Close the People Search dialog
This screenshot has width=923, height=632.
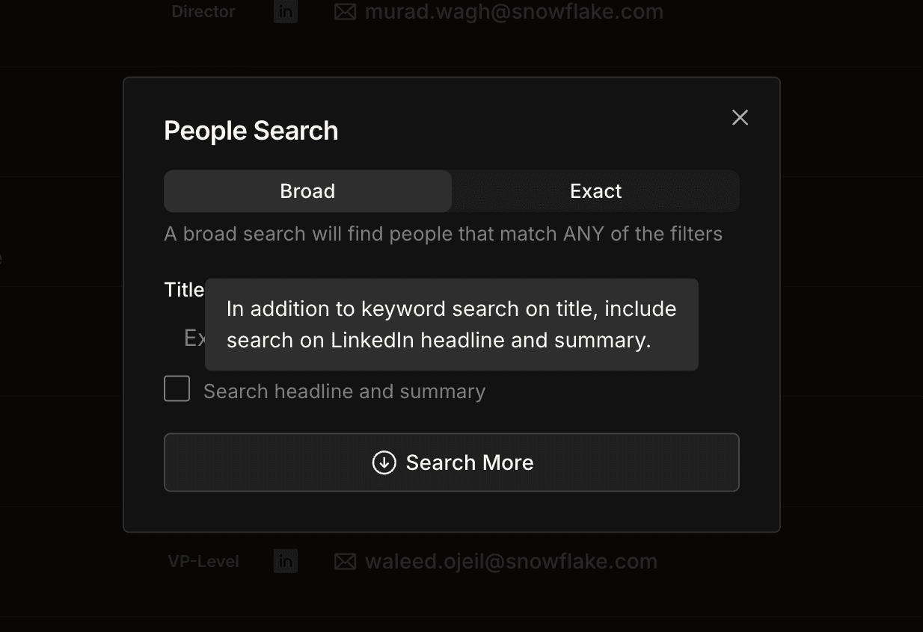(740, 117)
